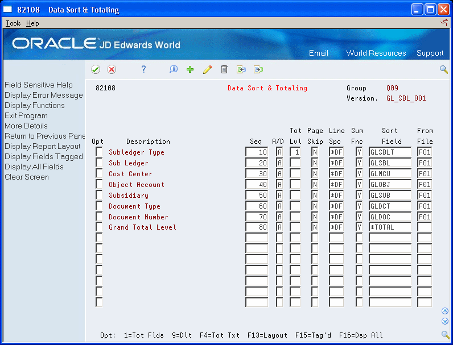Click the Sort Field containing GLSBLT
Image resolution: width=453 pixels, height=345 pixels.
390,152
